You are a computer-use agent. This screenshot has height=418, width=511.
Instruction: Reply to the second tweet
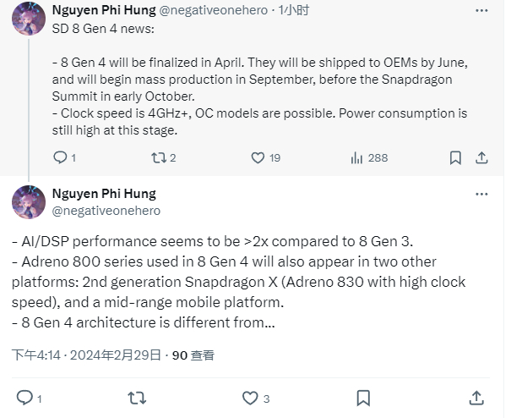click(25, 398)
